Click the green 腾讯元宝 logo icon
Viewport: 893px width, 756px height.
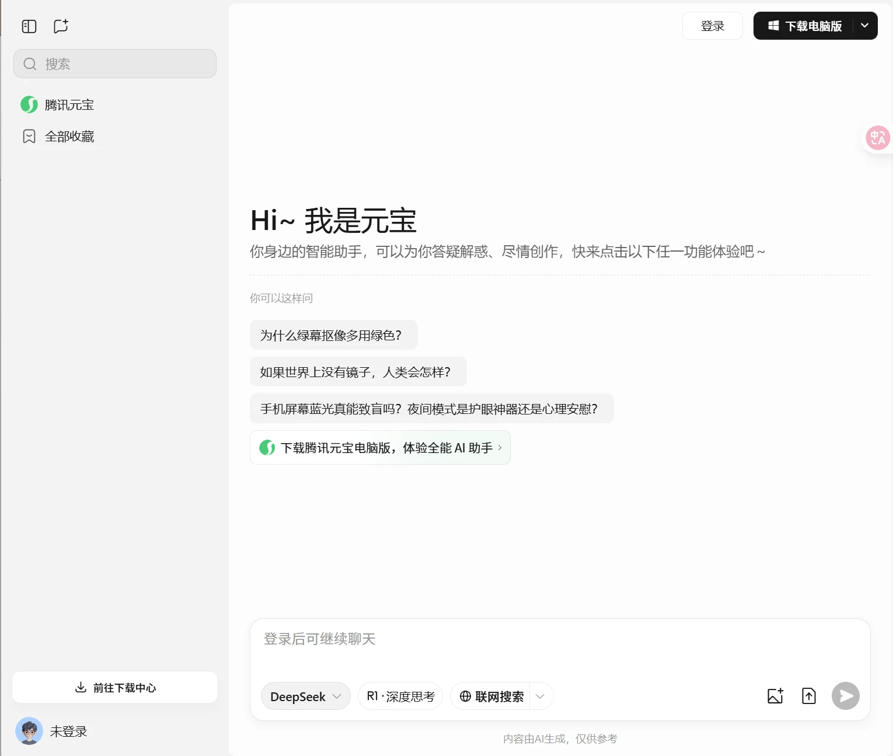[29, 104]
